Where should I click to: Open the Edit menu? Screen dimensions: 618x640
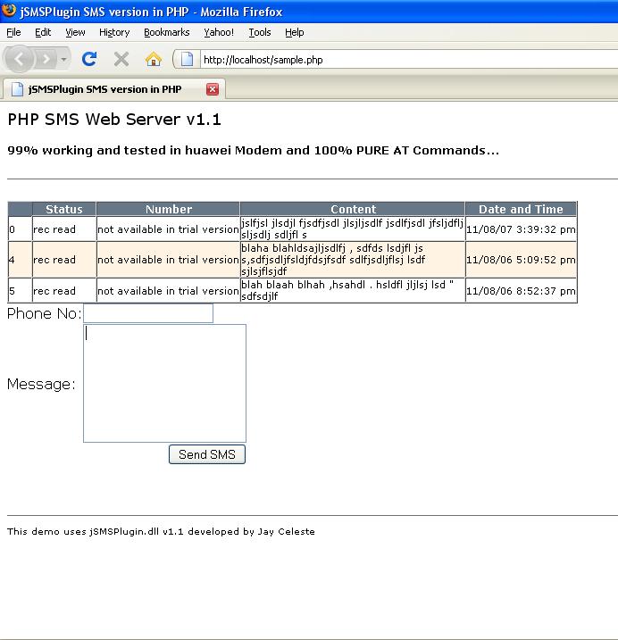pyautogui.click(x=43, y=32)
